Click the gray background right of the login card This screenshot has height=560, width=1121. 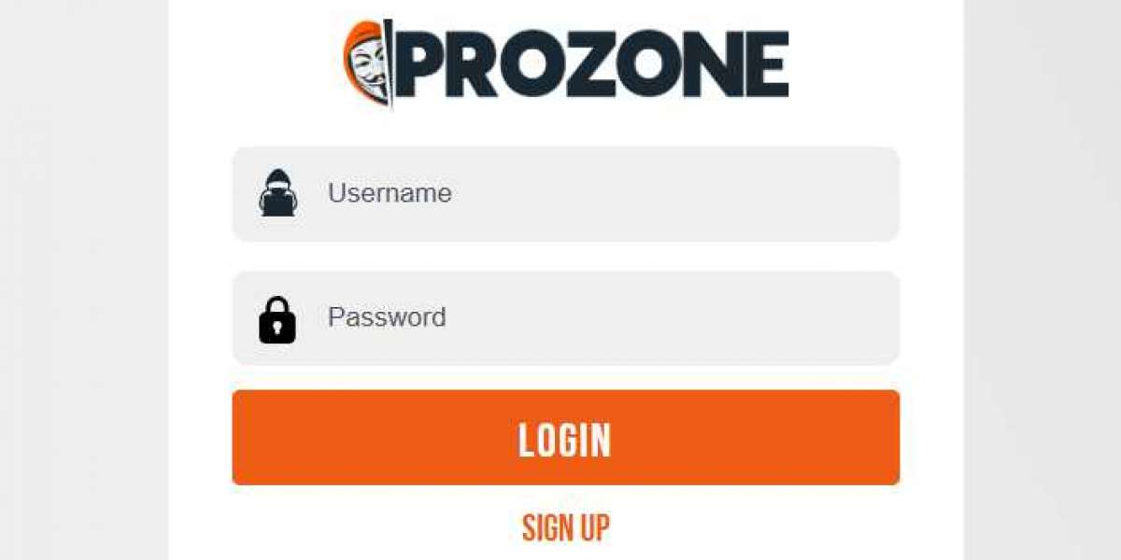1043,280
